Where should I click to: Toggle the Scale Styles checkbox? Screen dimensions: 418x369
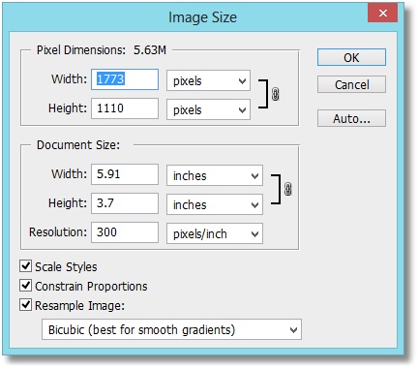point(25,266)
